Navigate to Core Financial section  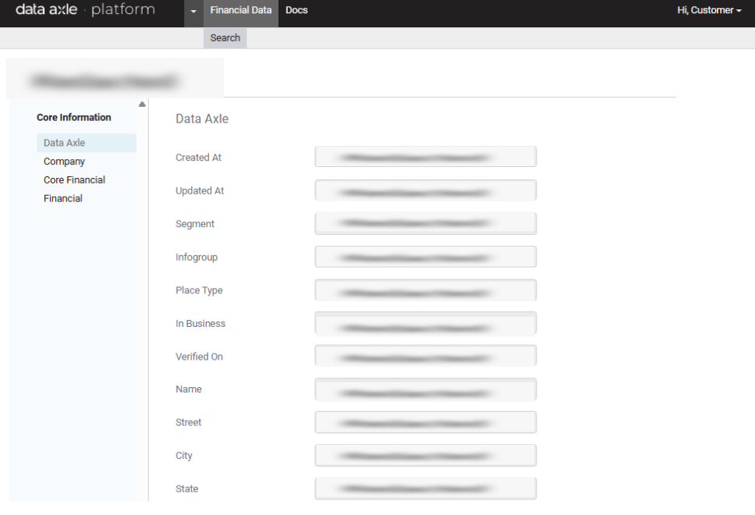tap(74, 180)
